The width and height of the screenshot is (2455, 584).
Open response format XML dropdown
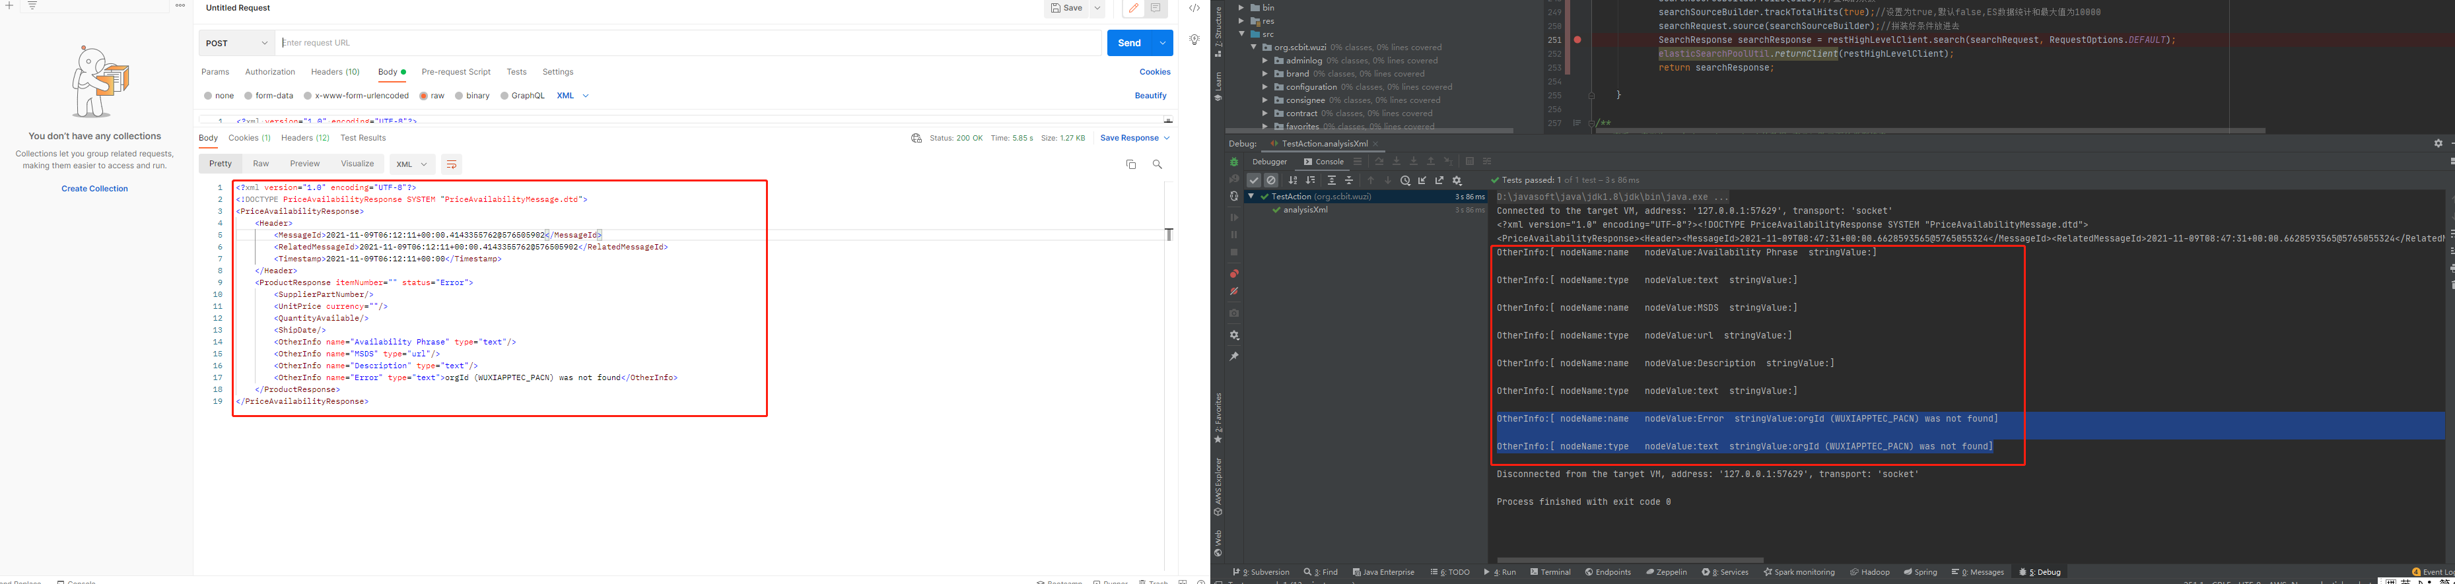click(x=412, y=164)
